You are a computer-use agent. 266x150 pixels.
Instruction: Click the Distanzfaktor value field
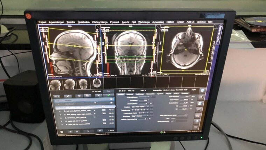point(143,103)
